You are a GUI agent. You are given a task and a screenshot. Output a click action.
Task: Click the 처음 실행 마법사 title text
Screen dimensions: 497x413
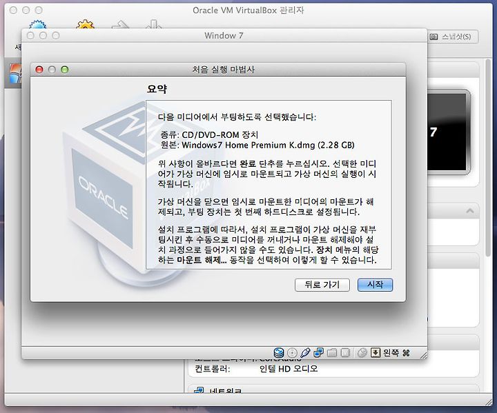(223, 70)
